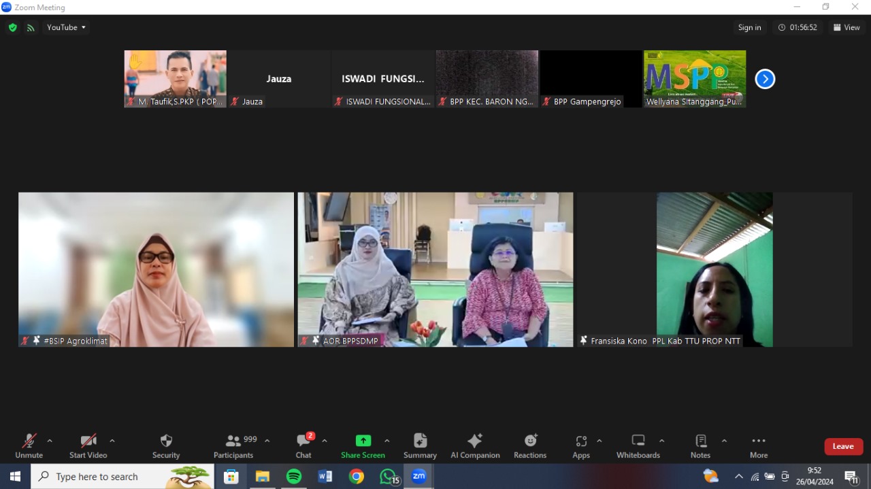
Task: Open the Chat panel
Action: tap(303, 446)
